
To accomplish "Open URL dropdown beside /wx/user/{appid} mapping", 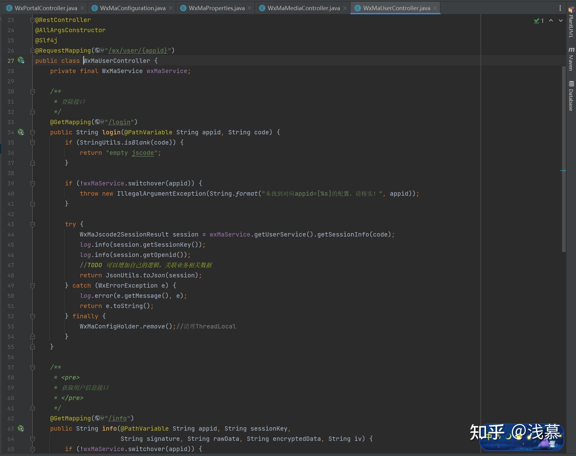I will [x=100, y=50].
